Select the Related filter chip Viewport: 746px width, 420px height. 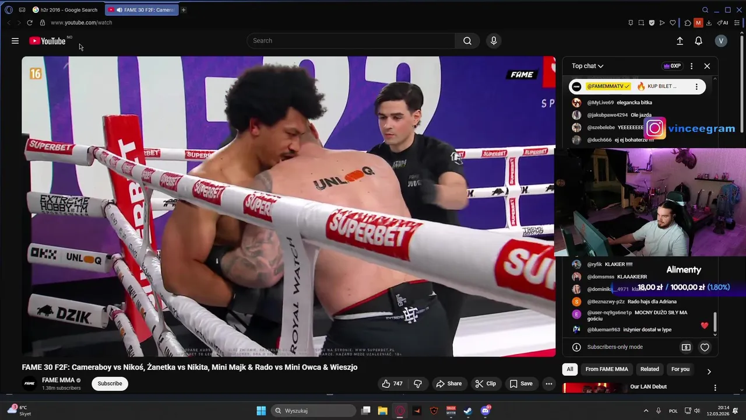tap(649, 369)
